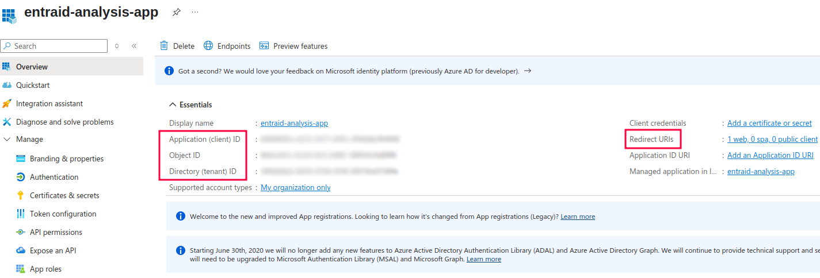Click the Endpoints globe icon
This screenshot has height=278, width=820.
pos(208,46)
